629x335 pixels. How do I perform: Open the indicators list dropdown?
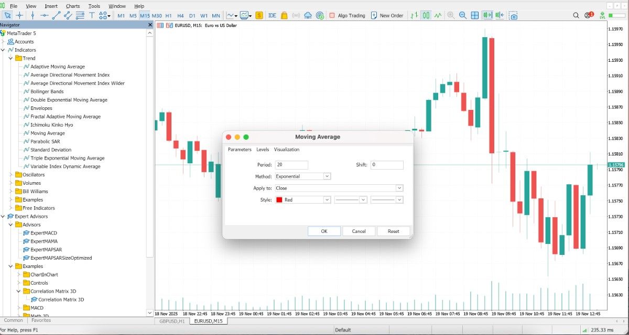click(x=232, y=16)
